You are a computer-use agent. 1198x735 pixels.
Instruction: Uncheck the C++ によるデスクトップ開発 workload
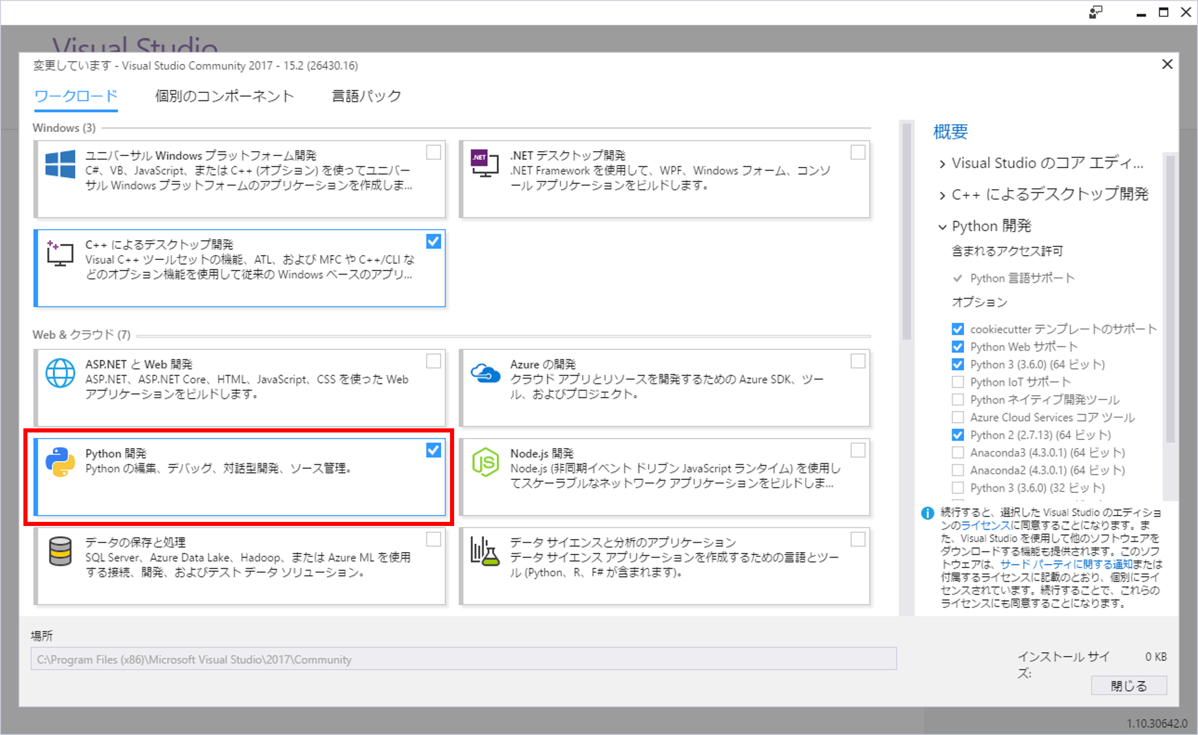click(434, 241)
